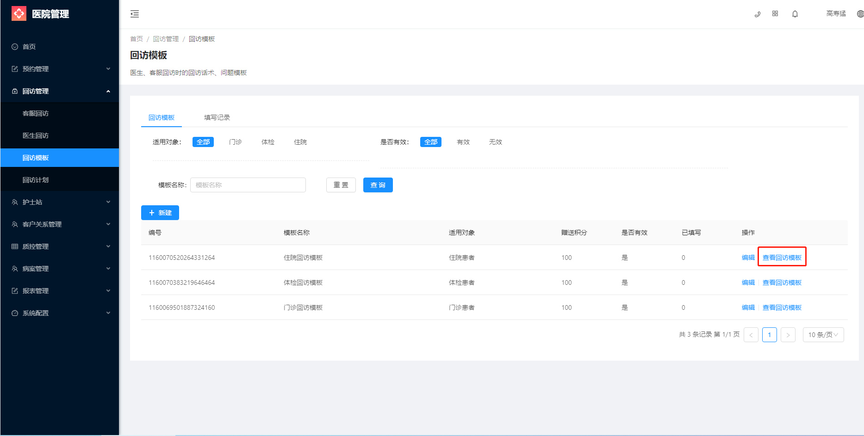Open the 10 条/页 page size dropdown
This screenshot has width=864, height=436.
823,335
